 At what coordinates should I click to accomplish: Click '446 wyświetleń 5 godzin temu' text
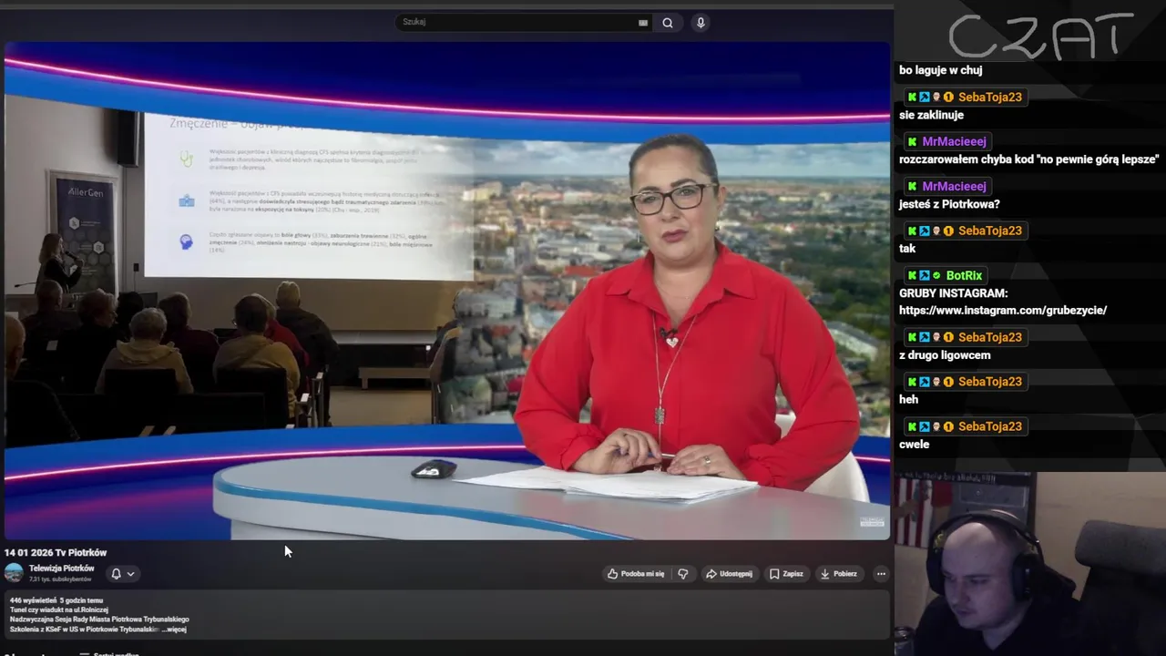[x=56, y=600]
